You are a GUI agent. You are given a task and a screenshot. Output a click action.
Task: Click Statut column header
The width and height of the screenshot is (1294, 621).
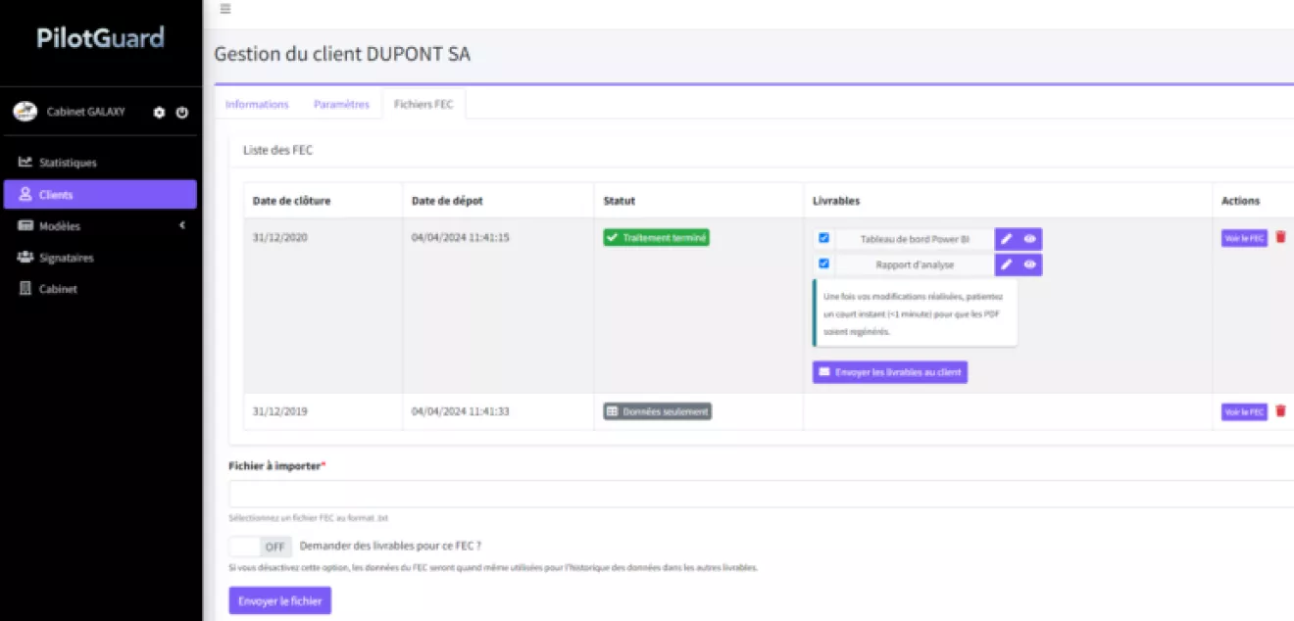(x=620, y=201)
